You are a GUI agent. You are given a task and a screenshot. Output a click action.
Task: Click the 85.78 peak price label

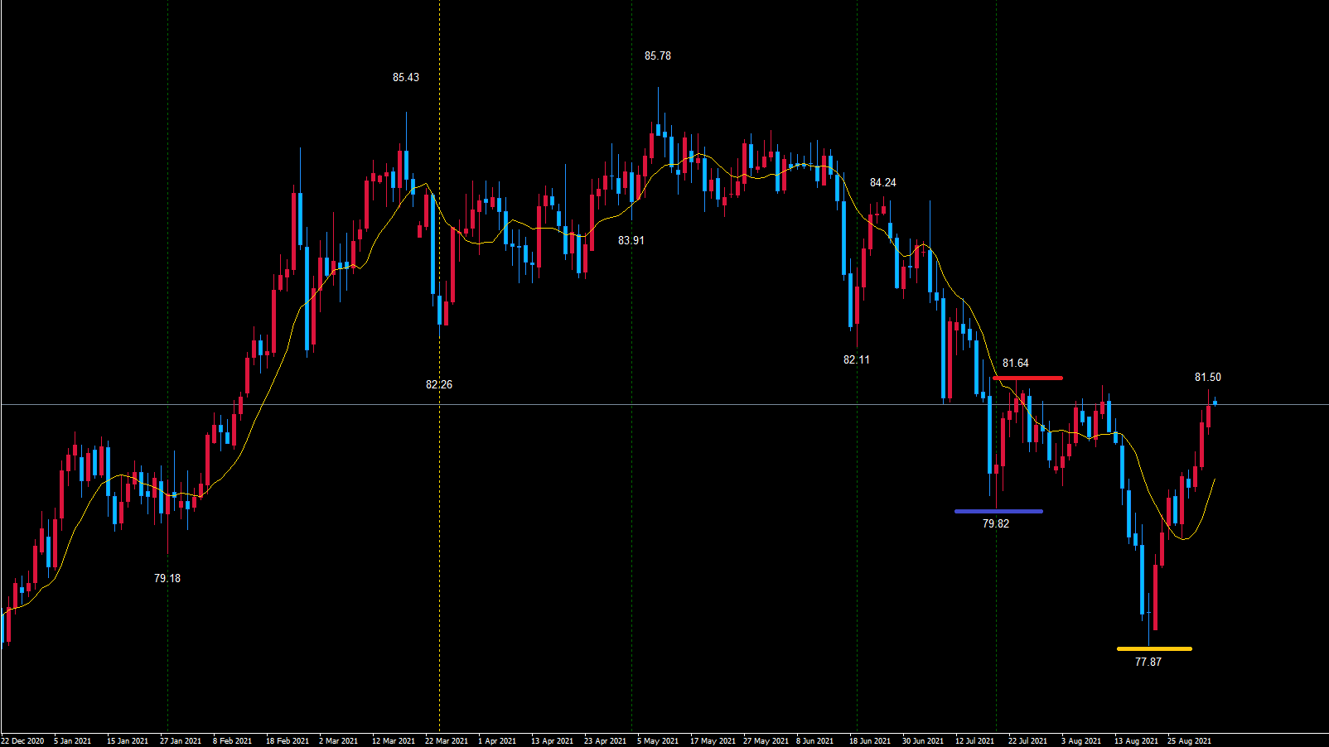click(658, 56)
